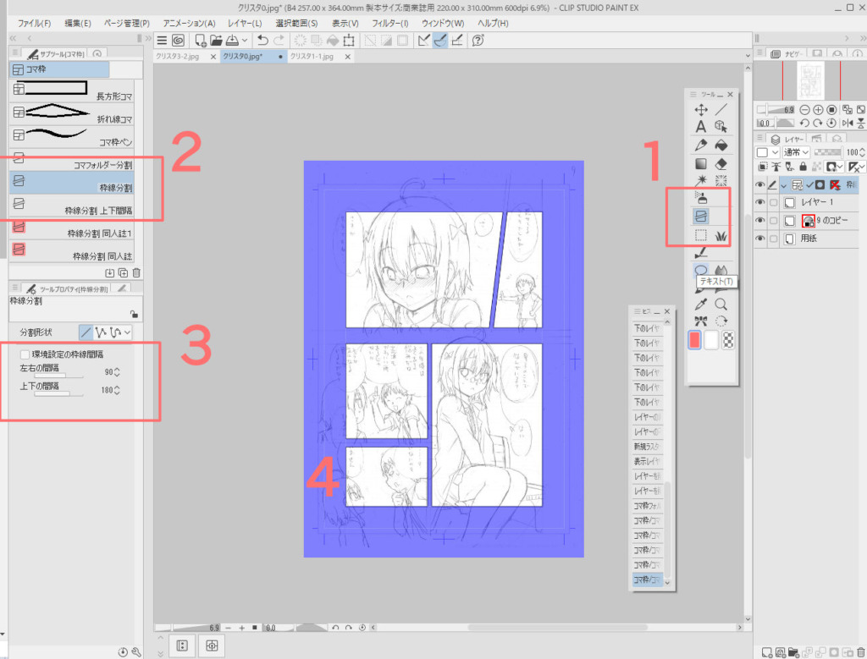This screenshot has height=659, width=867.
Task: Adjust layer opacity 100 stepper
Action: pyautogui.click(x=862, y=152)
